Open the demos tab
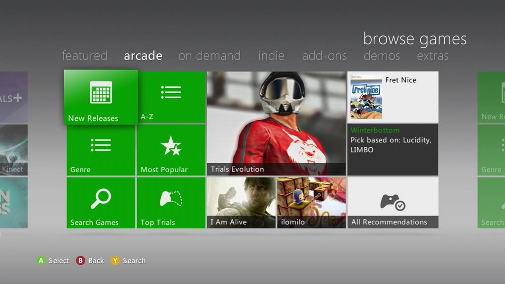 (x=382, y=56)
